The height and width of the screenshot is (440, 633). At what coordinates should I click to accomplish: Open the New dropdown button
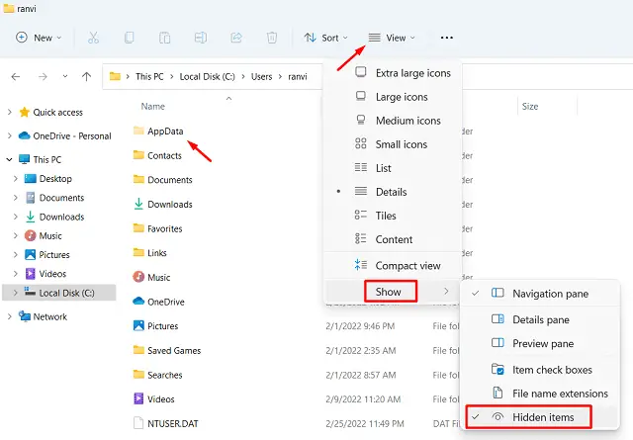(39, 38)
